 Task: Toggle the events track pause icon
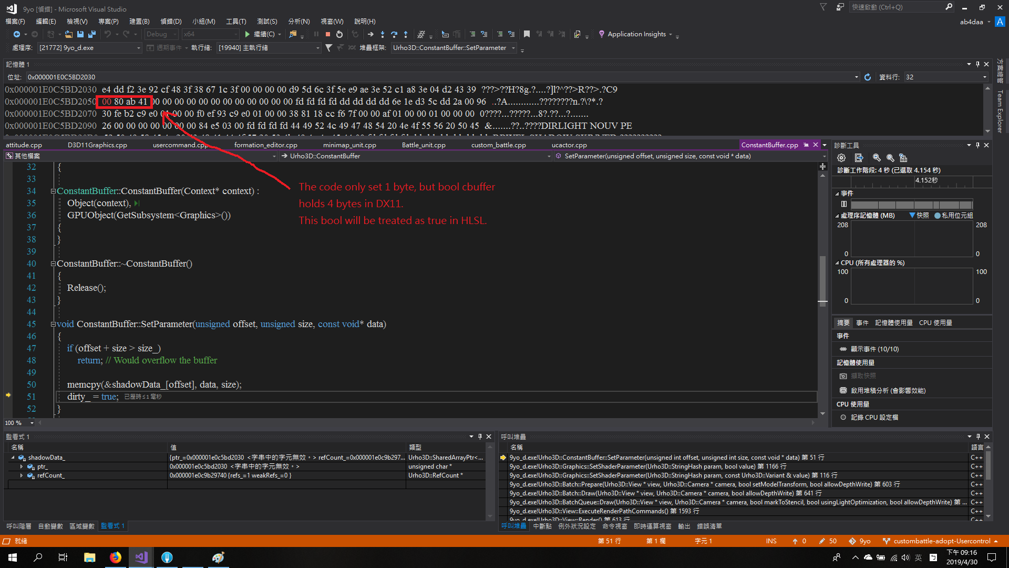[x=843, y=205]
